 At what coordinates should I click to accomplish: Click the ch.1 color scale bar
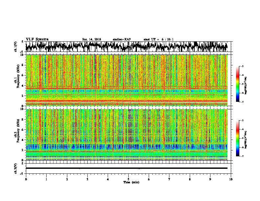[x=238, y=84]
